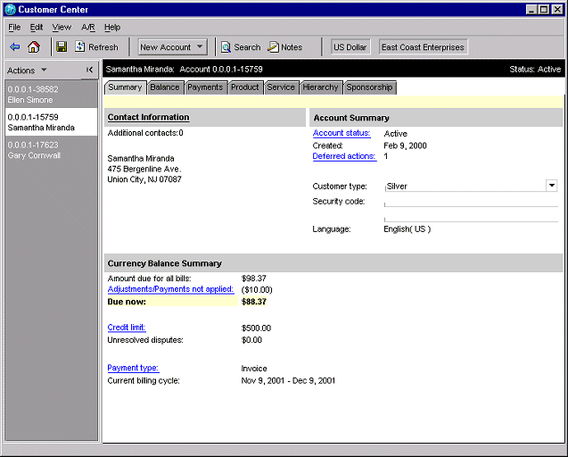Open the Deferred actions link
Image resolution: width=568 pixels, height=457 pixels.
(x=343, y=156)
